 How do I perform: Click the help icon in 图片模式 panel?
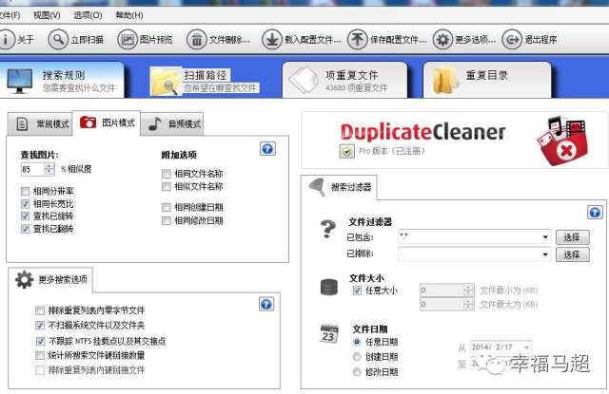click(267, 149)
